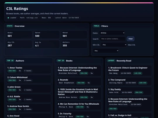Select the Dated 500 stat card

[47, 35]
